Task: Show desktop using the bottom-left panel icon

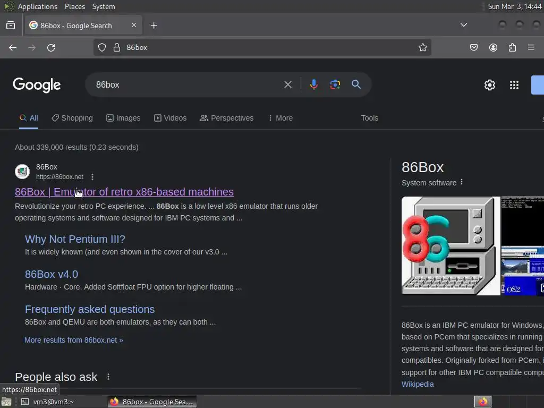Action: tap(6, 402)
